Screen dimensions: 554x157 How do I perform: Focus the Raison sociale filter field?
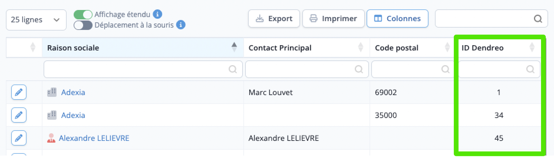143,69
